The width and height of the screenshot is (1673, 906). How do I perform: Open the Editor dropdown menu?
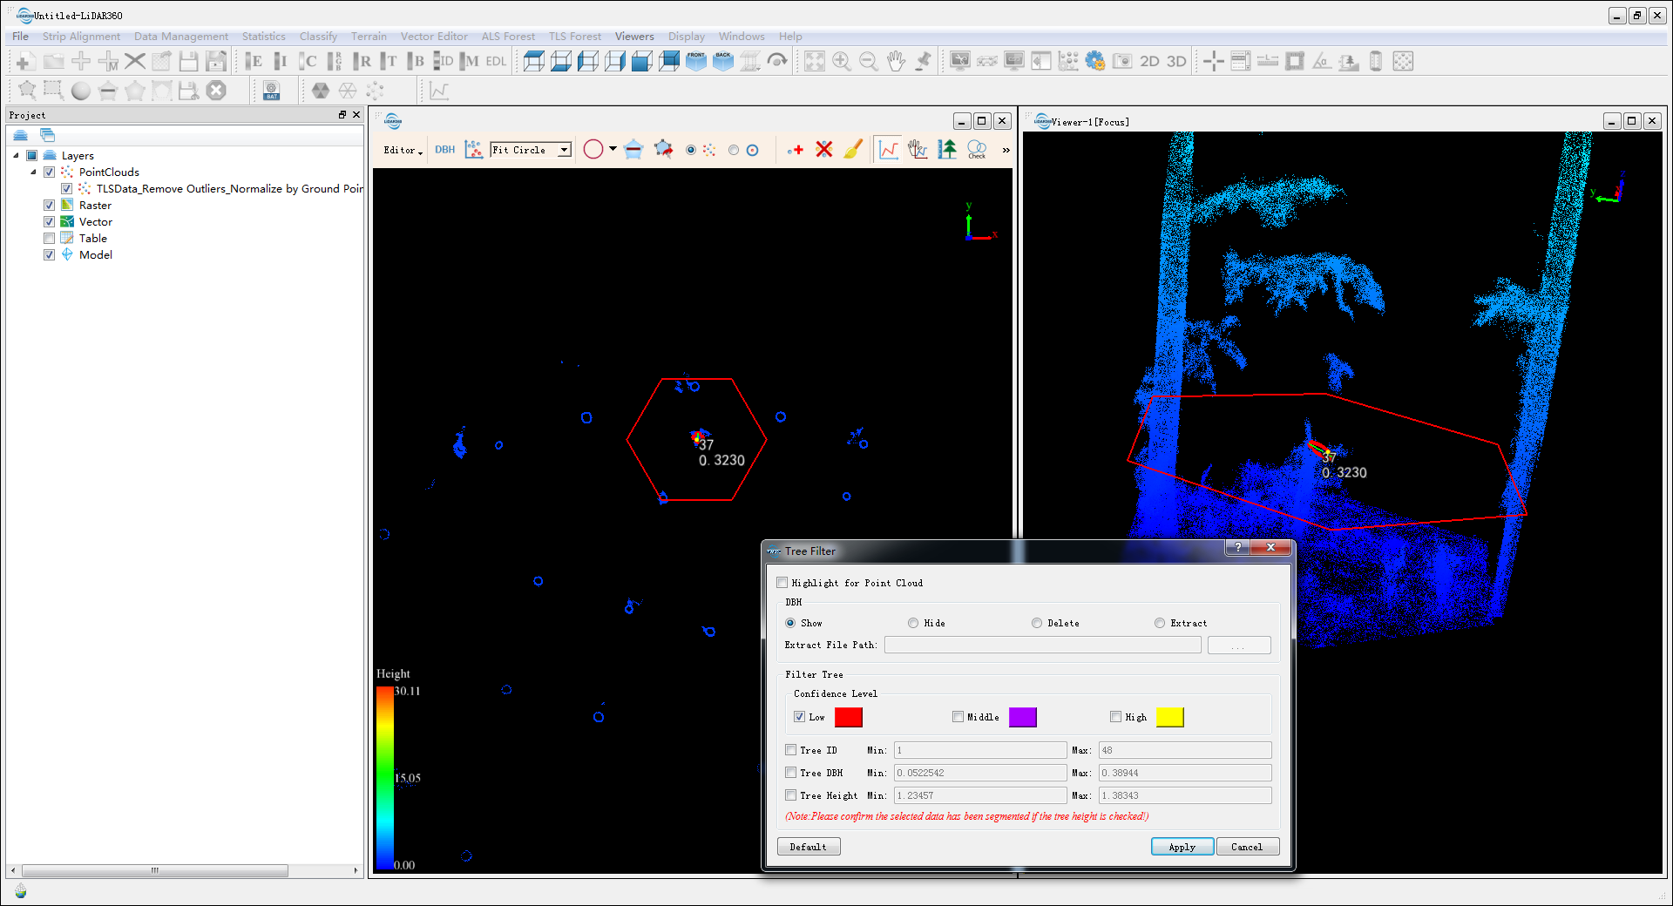tap(403, 150)
